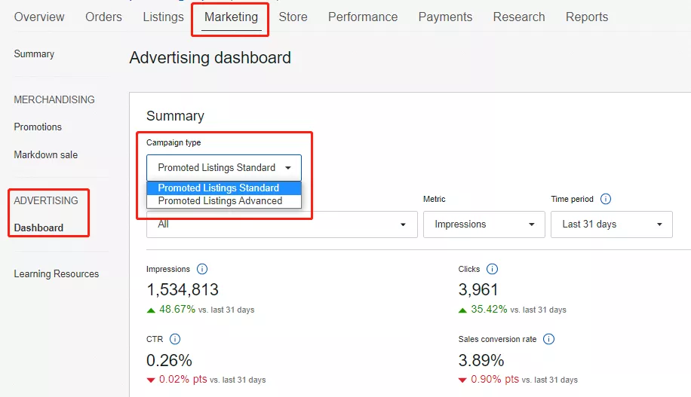The height and width of the screenshot is (397, 691).
Task: Expand the Metric Impressions dropdown
Action: 484,224
